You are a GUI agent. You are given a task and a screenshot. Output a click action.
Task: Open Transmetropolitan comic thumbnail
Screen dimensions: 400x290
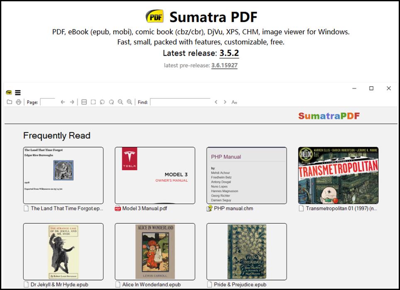(338, 175)
